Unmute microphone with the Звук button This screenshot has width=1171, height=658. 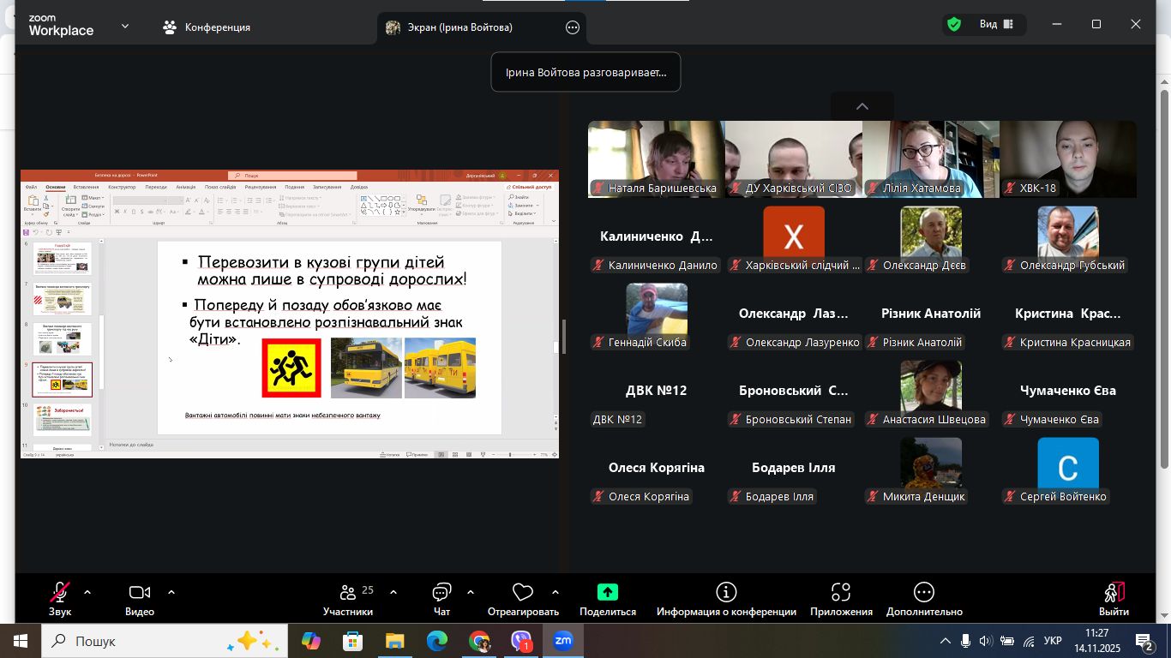60,593
